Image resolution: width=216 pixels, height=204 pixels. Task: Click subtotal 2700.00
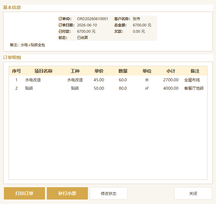[171, 80]
